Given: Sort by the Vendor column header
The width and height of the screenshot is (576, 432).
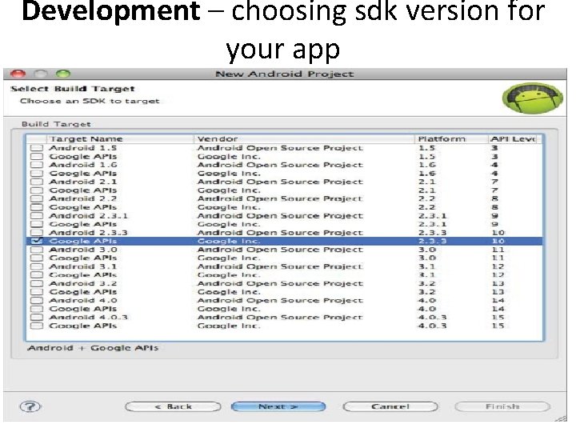Looking at the screenshot, I should 304,139.
